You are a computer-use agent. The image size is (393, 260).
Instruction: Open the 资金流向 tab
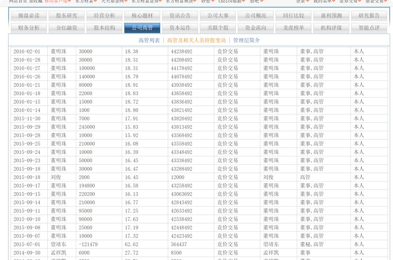256,28
